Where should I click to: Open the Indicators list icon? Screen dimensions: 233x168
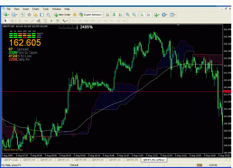(156, 14)
